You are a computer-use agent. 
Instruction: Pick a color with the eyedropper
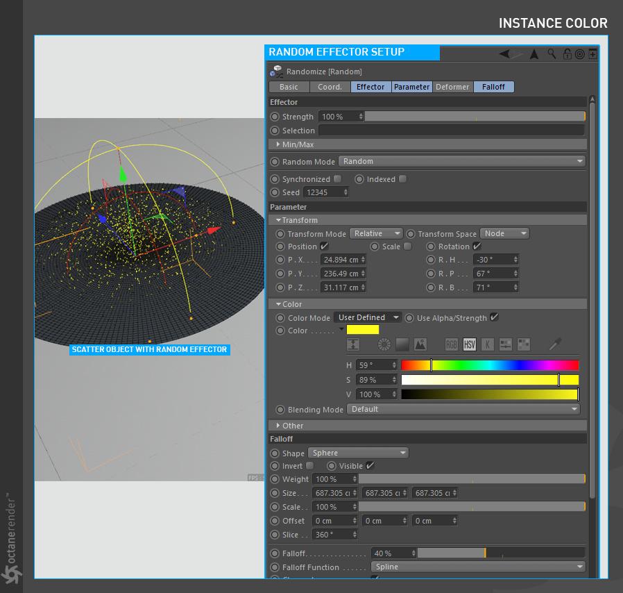555,344
